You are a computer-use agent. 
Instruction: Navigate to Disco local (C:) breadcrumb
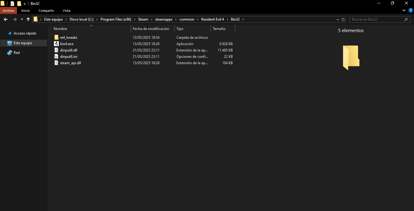click(82, 19)
